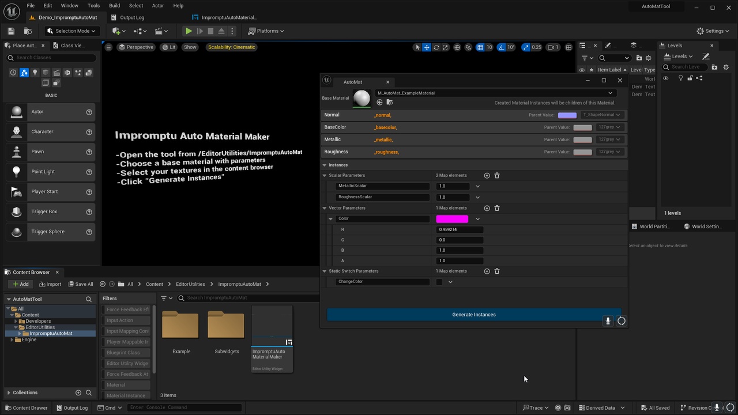The width and height of the screenshot is (738, 415).
Task: Add element to Scalar Parameters map
Action: tap(487, 175)
